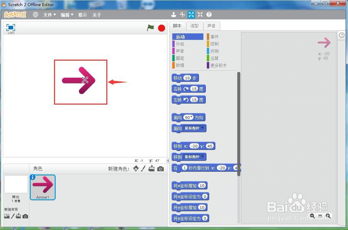
Task: Zoom out the scripts area
Action: [x=312, y=216]
